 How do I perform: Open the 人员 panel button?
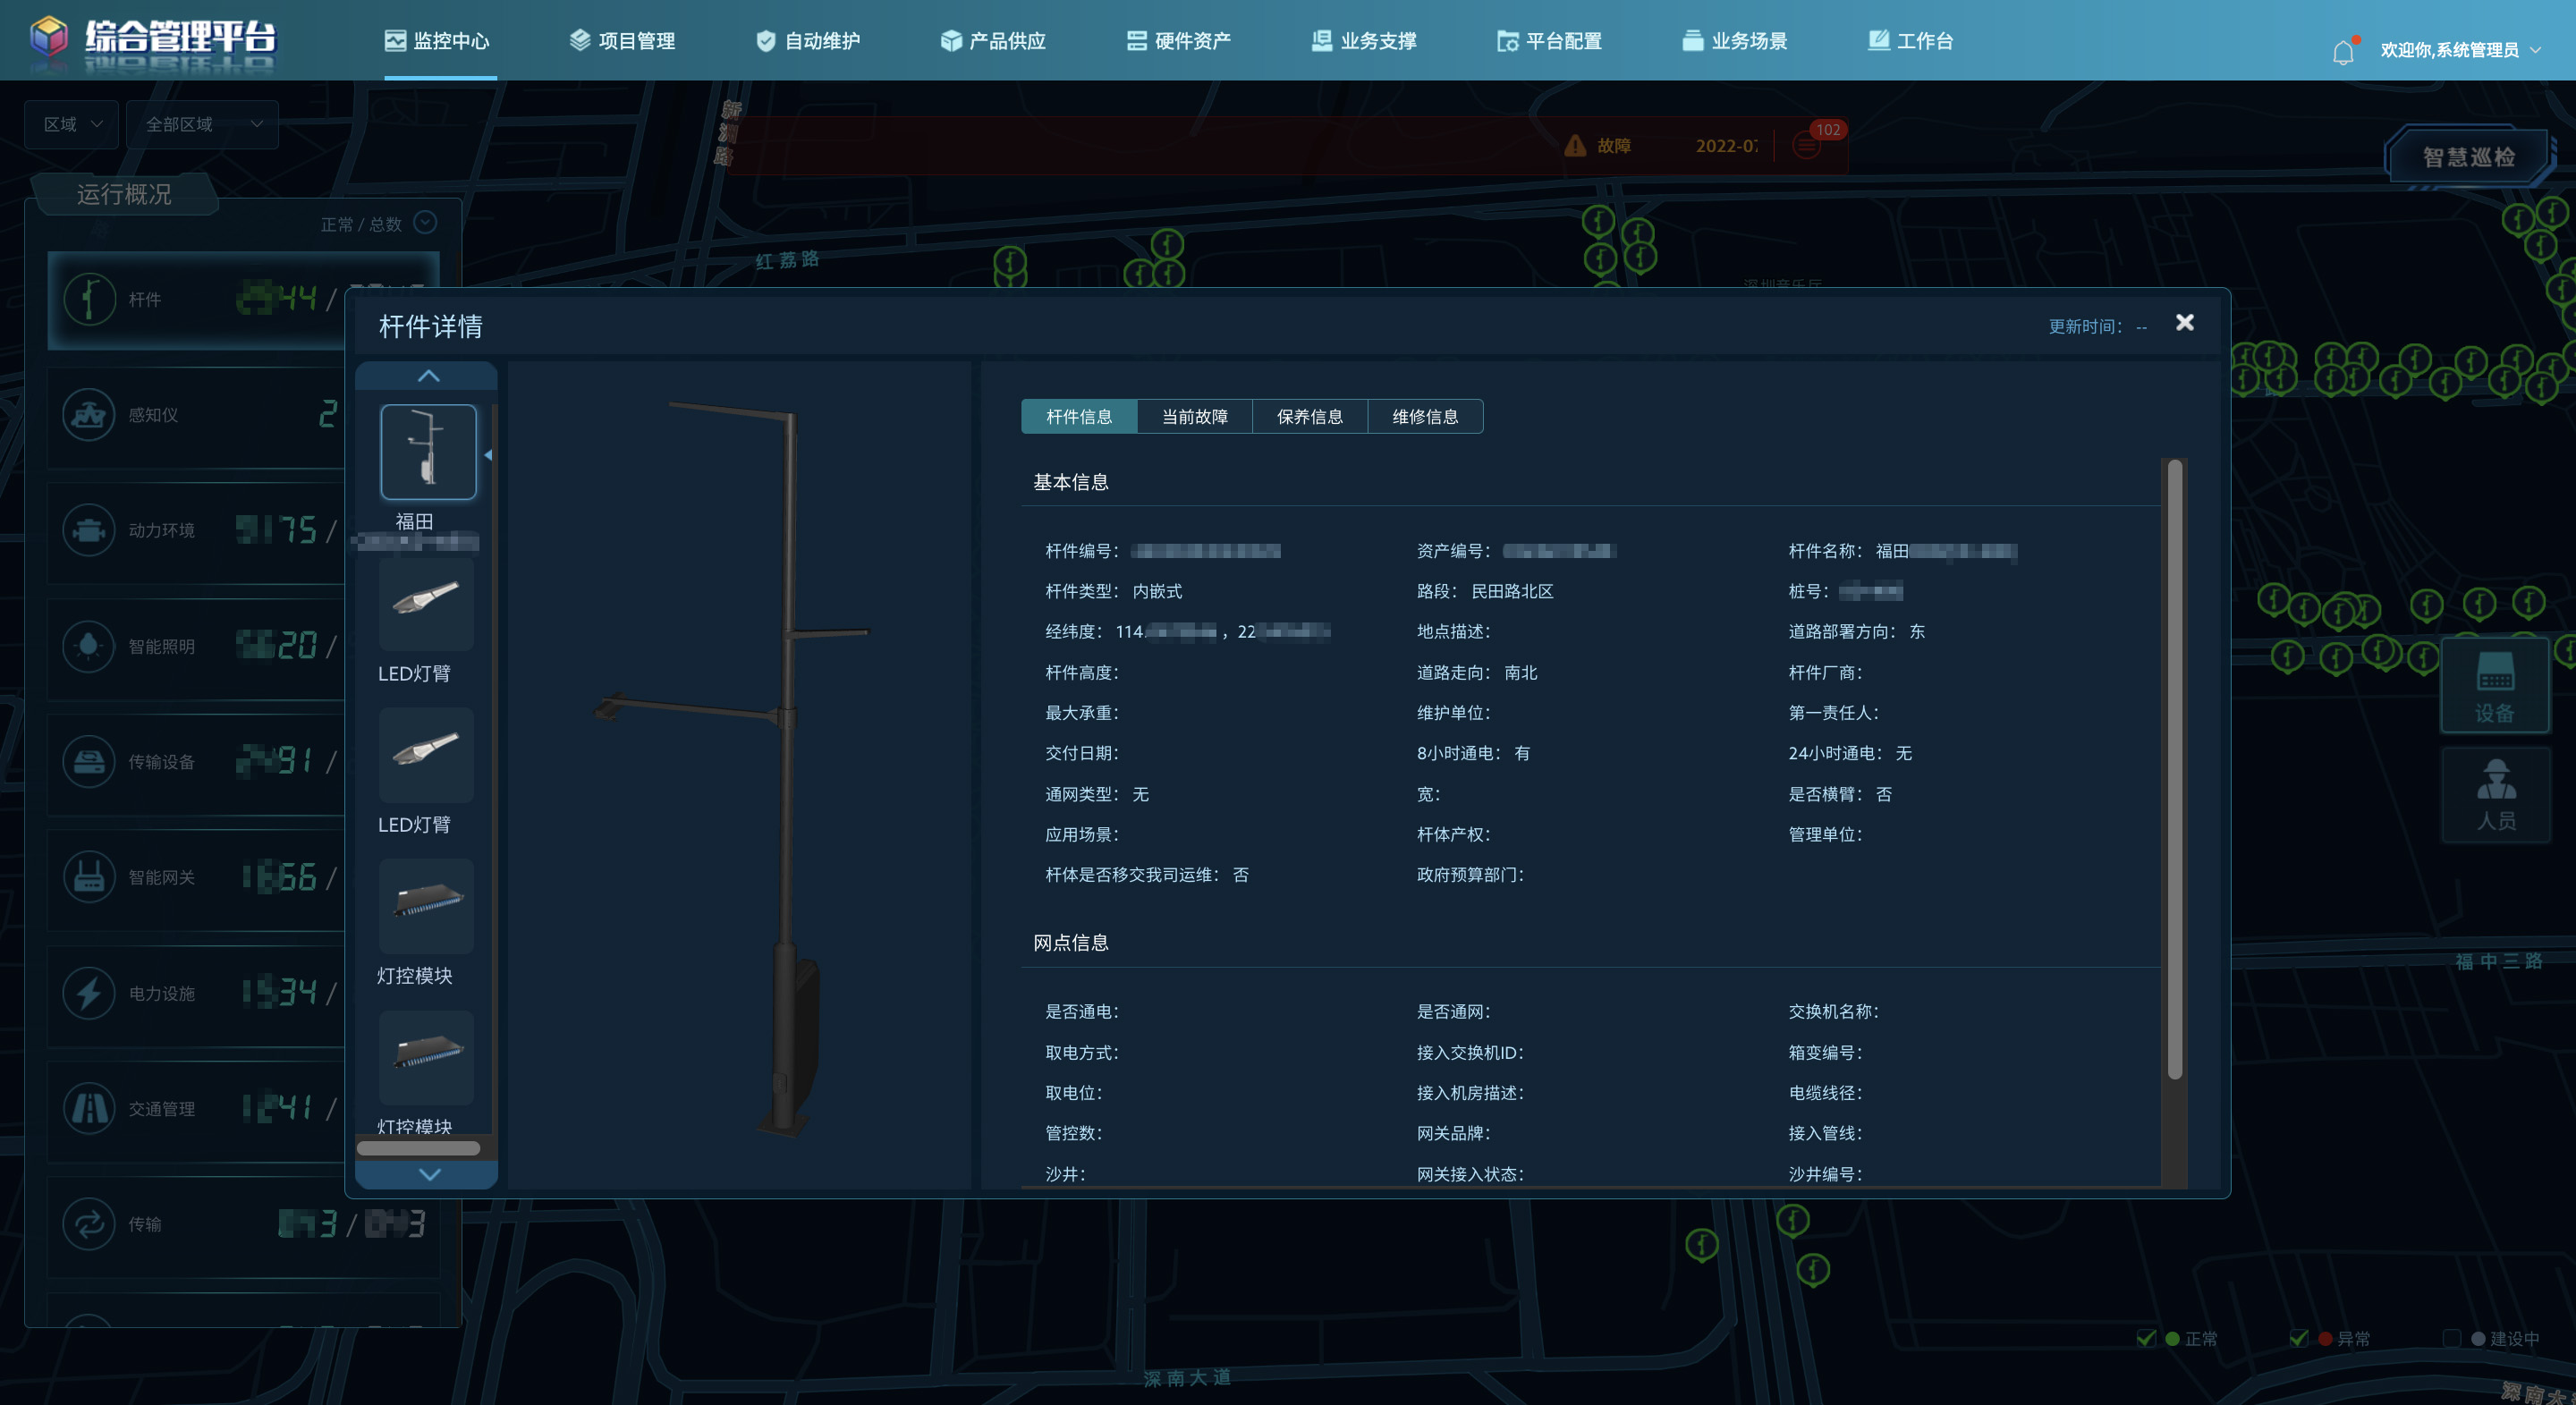click(x=2495, y=795)
